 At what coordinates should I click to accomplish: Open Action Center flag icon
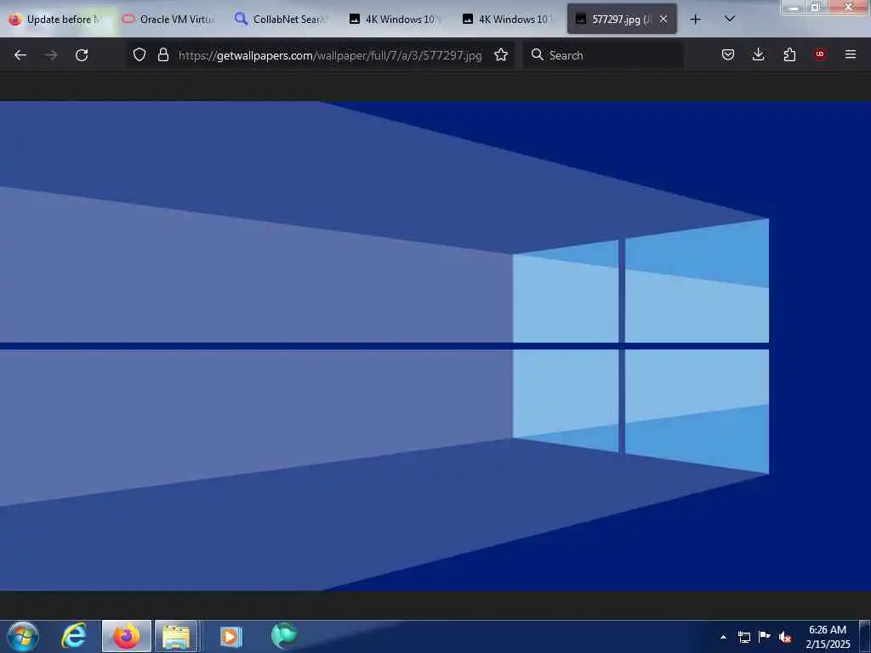pyautogui.click(x=765, y=636)
